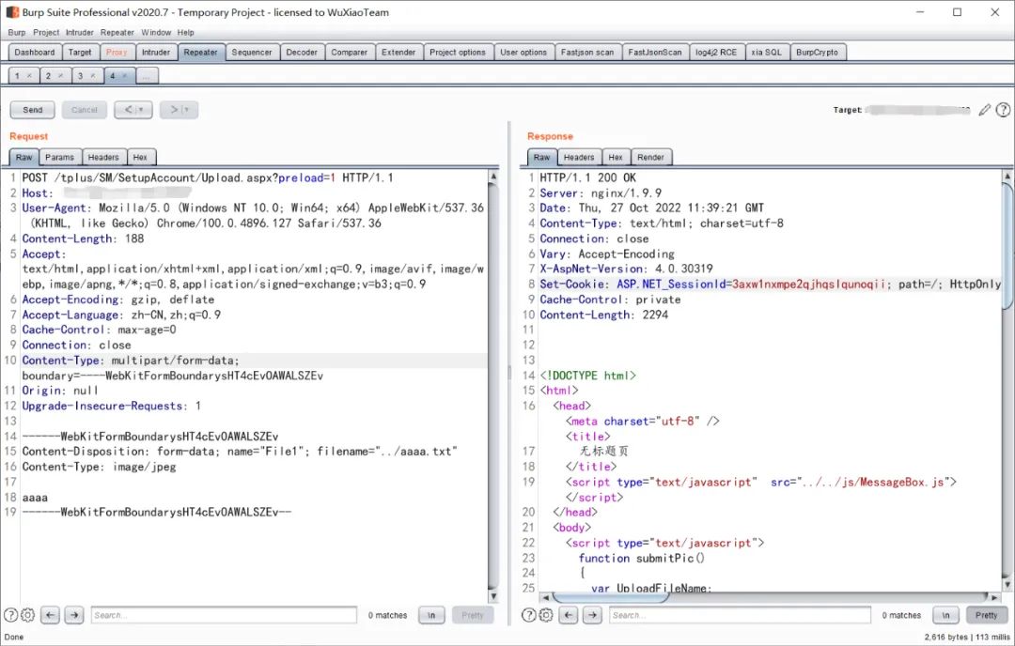This screenshot has width=1015, height=646.
Task: Switch to the Proxy tab
Action: pyautogui.click(x=117, y=53)
